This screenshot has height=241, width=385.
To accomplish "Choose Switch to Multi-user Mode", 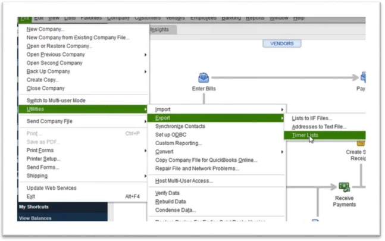I will point(56,101).
